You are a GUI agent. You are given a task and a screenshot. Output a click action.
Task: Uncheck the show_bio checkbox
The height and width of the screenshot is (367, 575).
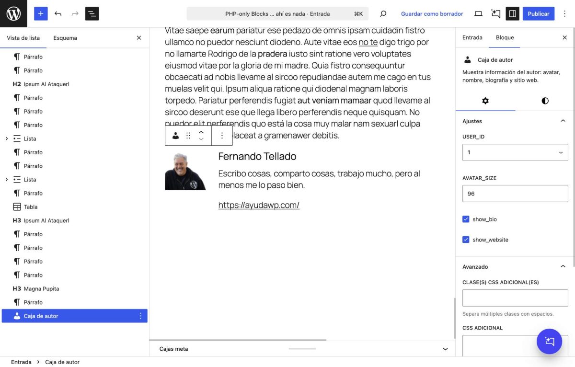pos(466,219)
